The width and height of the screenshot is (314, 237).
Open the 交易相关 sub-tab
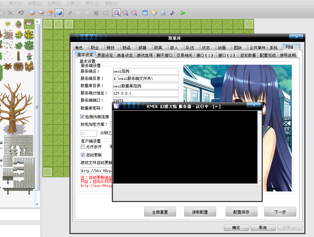tap(184, 55)
